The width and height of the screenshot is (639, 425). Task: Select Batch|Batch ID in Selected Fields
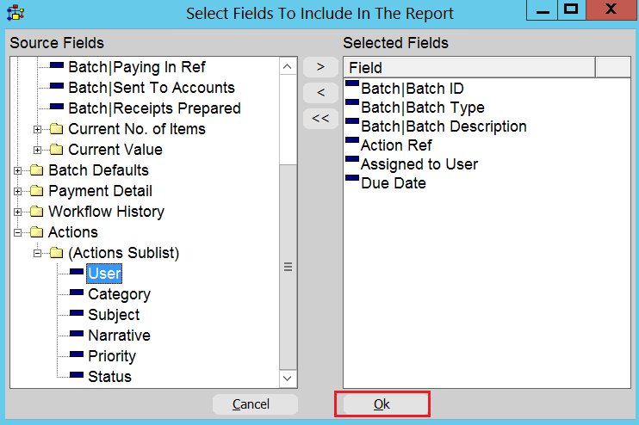[x=413, y=89]
